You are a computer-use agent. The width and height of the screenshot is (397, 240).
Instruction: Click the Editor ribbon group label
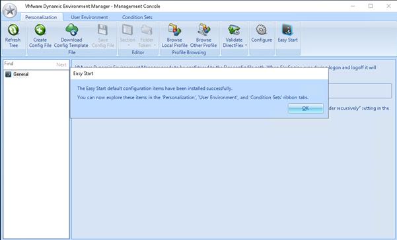pos(138,52)
